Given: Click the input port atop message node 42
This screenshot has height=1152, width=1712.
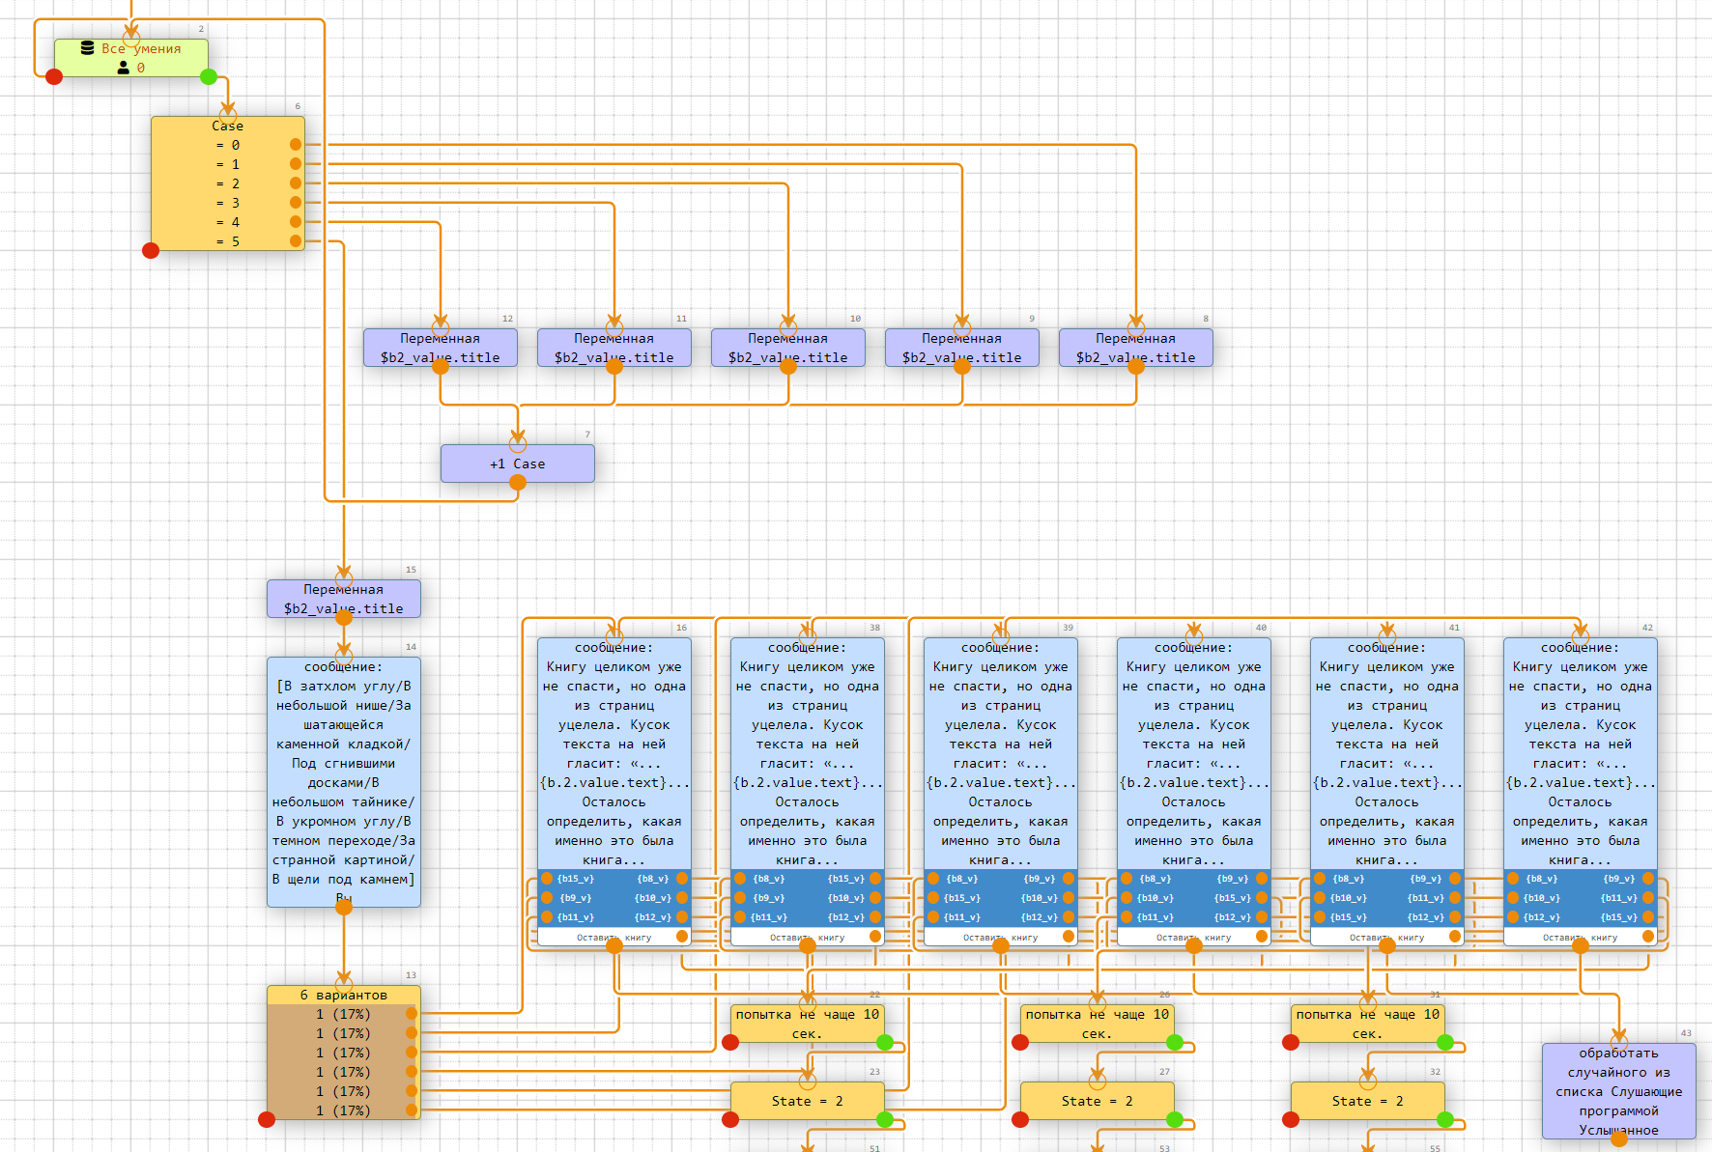Looking at the screenshot, I should (x=1581, y=637).
